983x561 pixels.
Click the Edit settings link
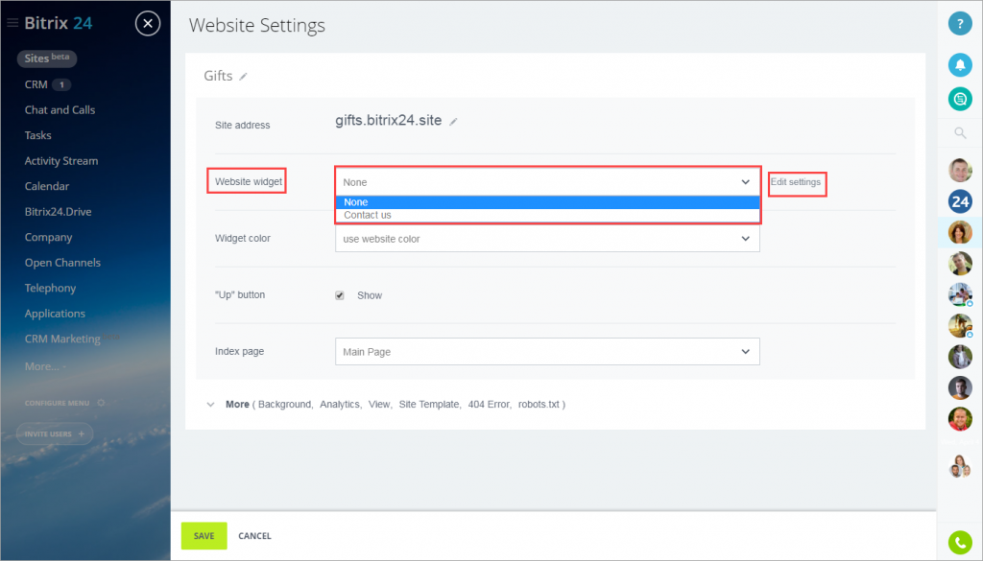(796, 182)
